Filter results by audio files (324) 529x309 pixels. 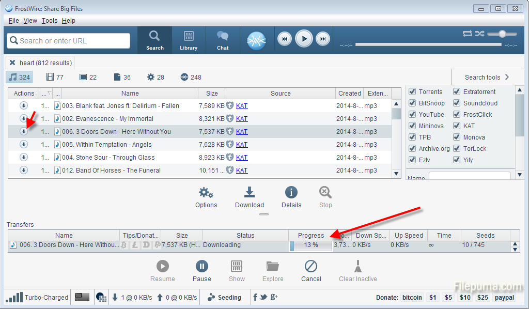pos(19,77)
